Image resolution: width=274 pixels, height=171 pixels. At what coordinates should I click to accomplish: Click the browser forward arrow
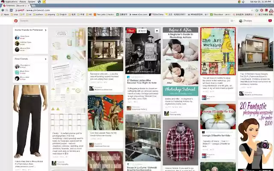[x=7, y=10]
